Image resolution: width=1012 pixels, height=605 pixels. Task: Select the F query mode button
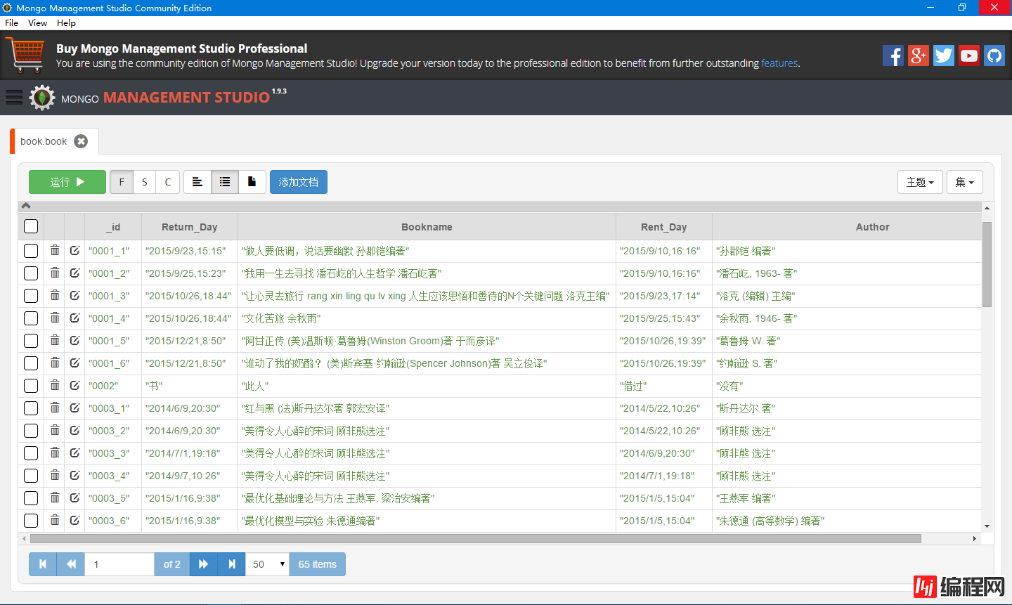(x=122, y=182)
